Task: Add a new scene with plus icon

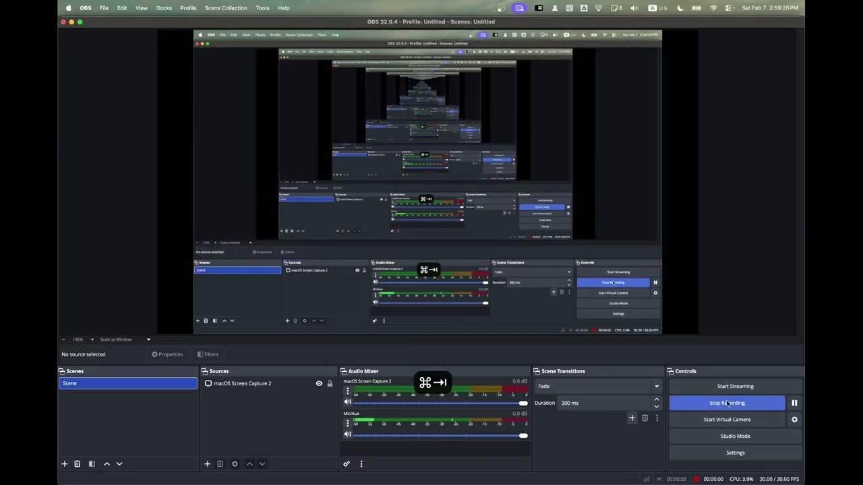Action: tap(65, 463)
